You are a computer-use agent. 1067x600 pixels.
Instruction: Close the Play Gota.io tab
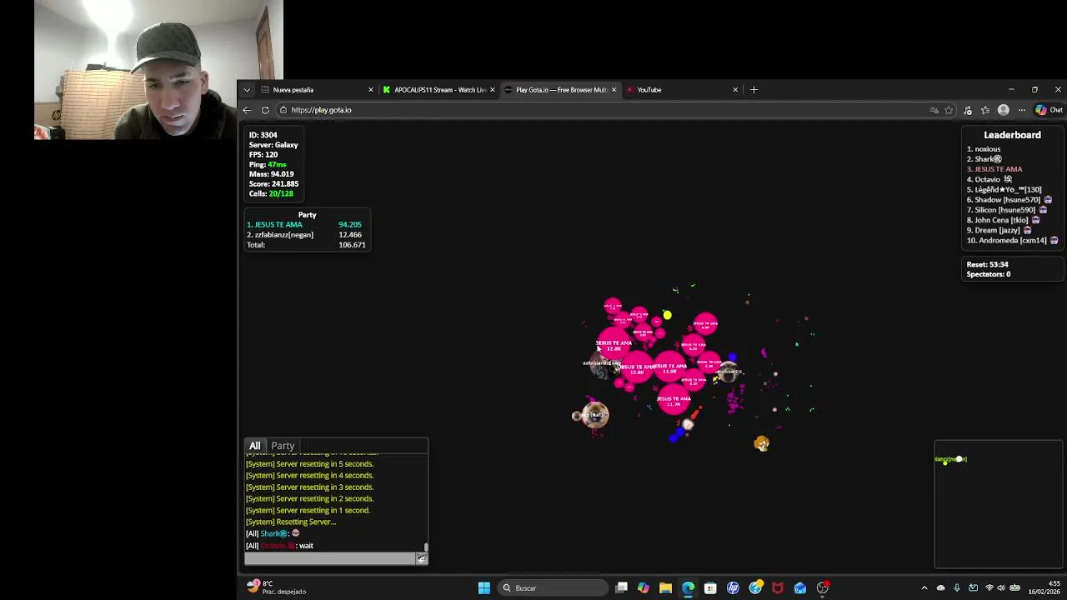(614, 90)
